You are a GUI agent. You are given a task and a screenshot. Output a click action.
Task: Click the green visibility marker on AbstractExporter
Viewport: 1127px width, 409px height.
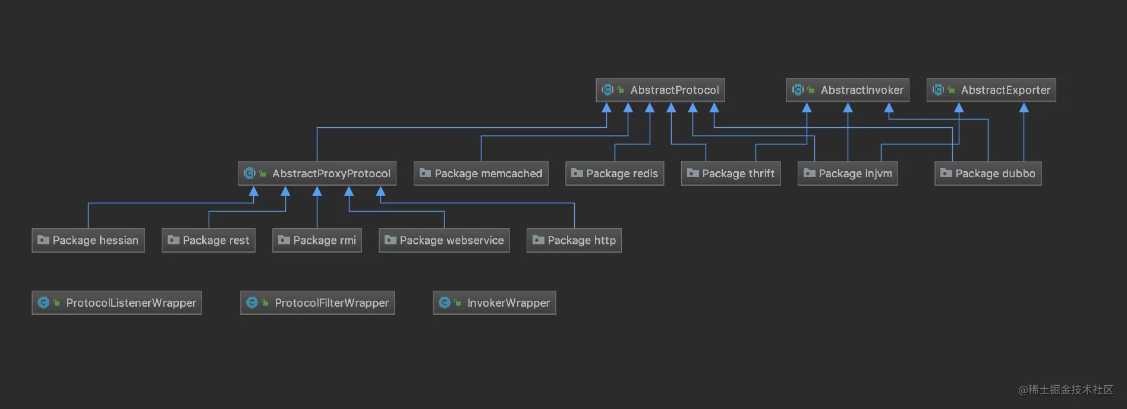[x=952, y=90]
